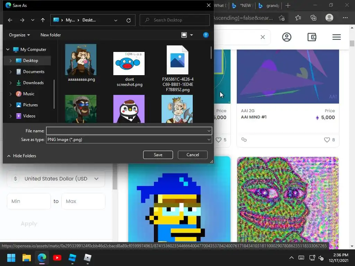Go up one folder level
This screenshot has height=266, width=355.
pyautogui.click(x=43, y=20)
